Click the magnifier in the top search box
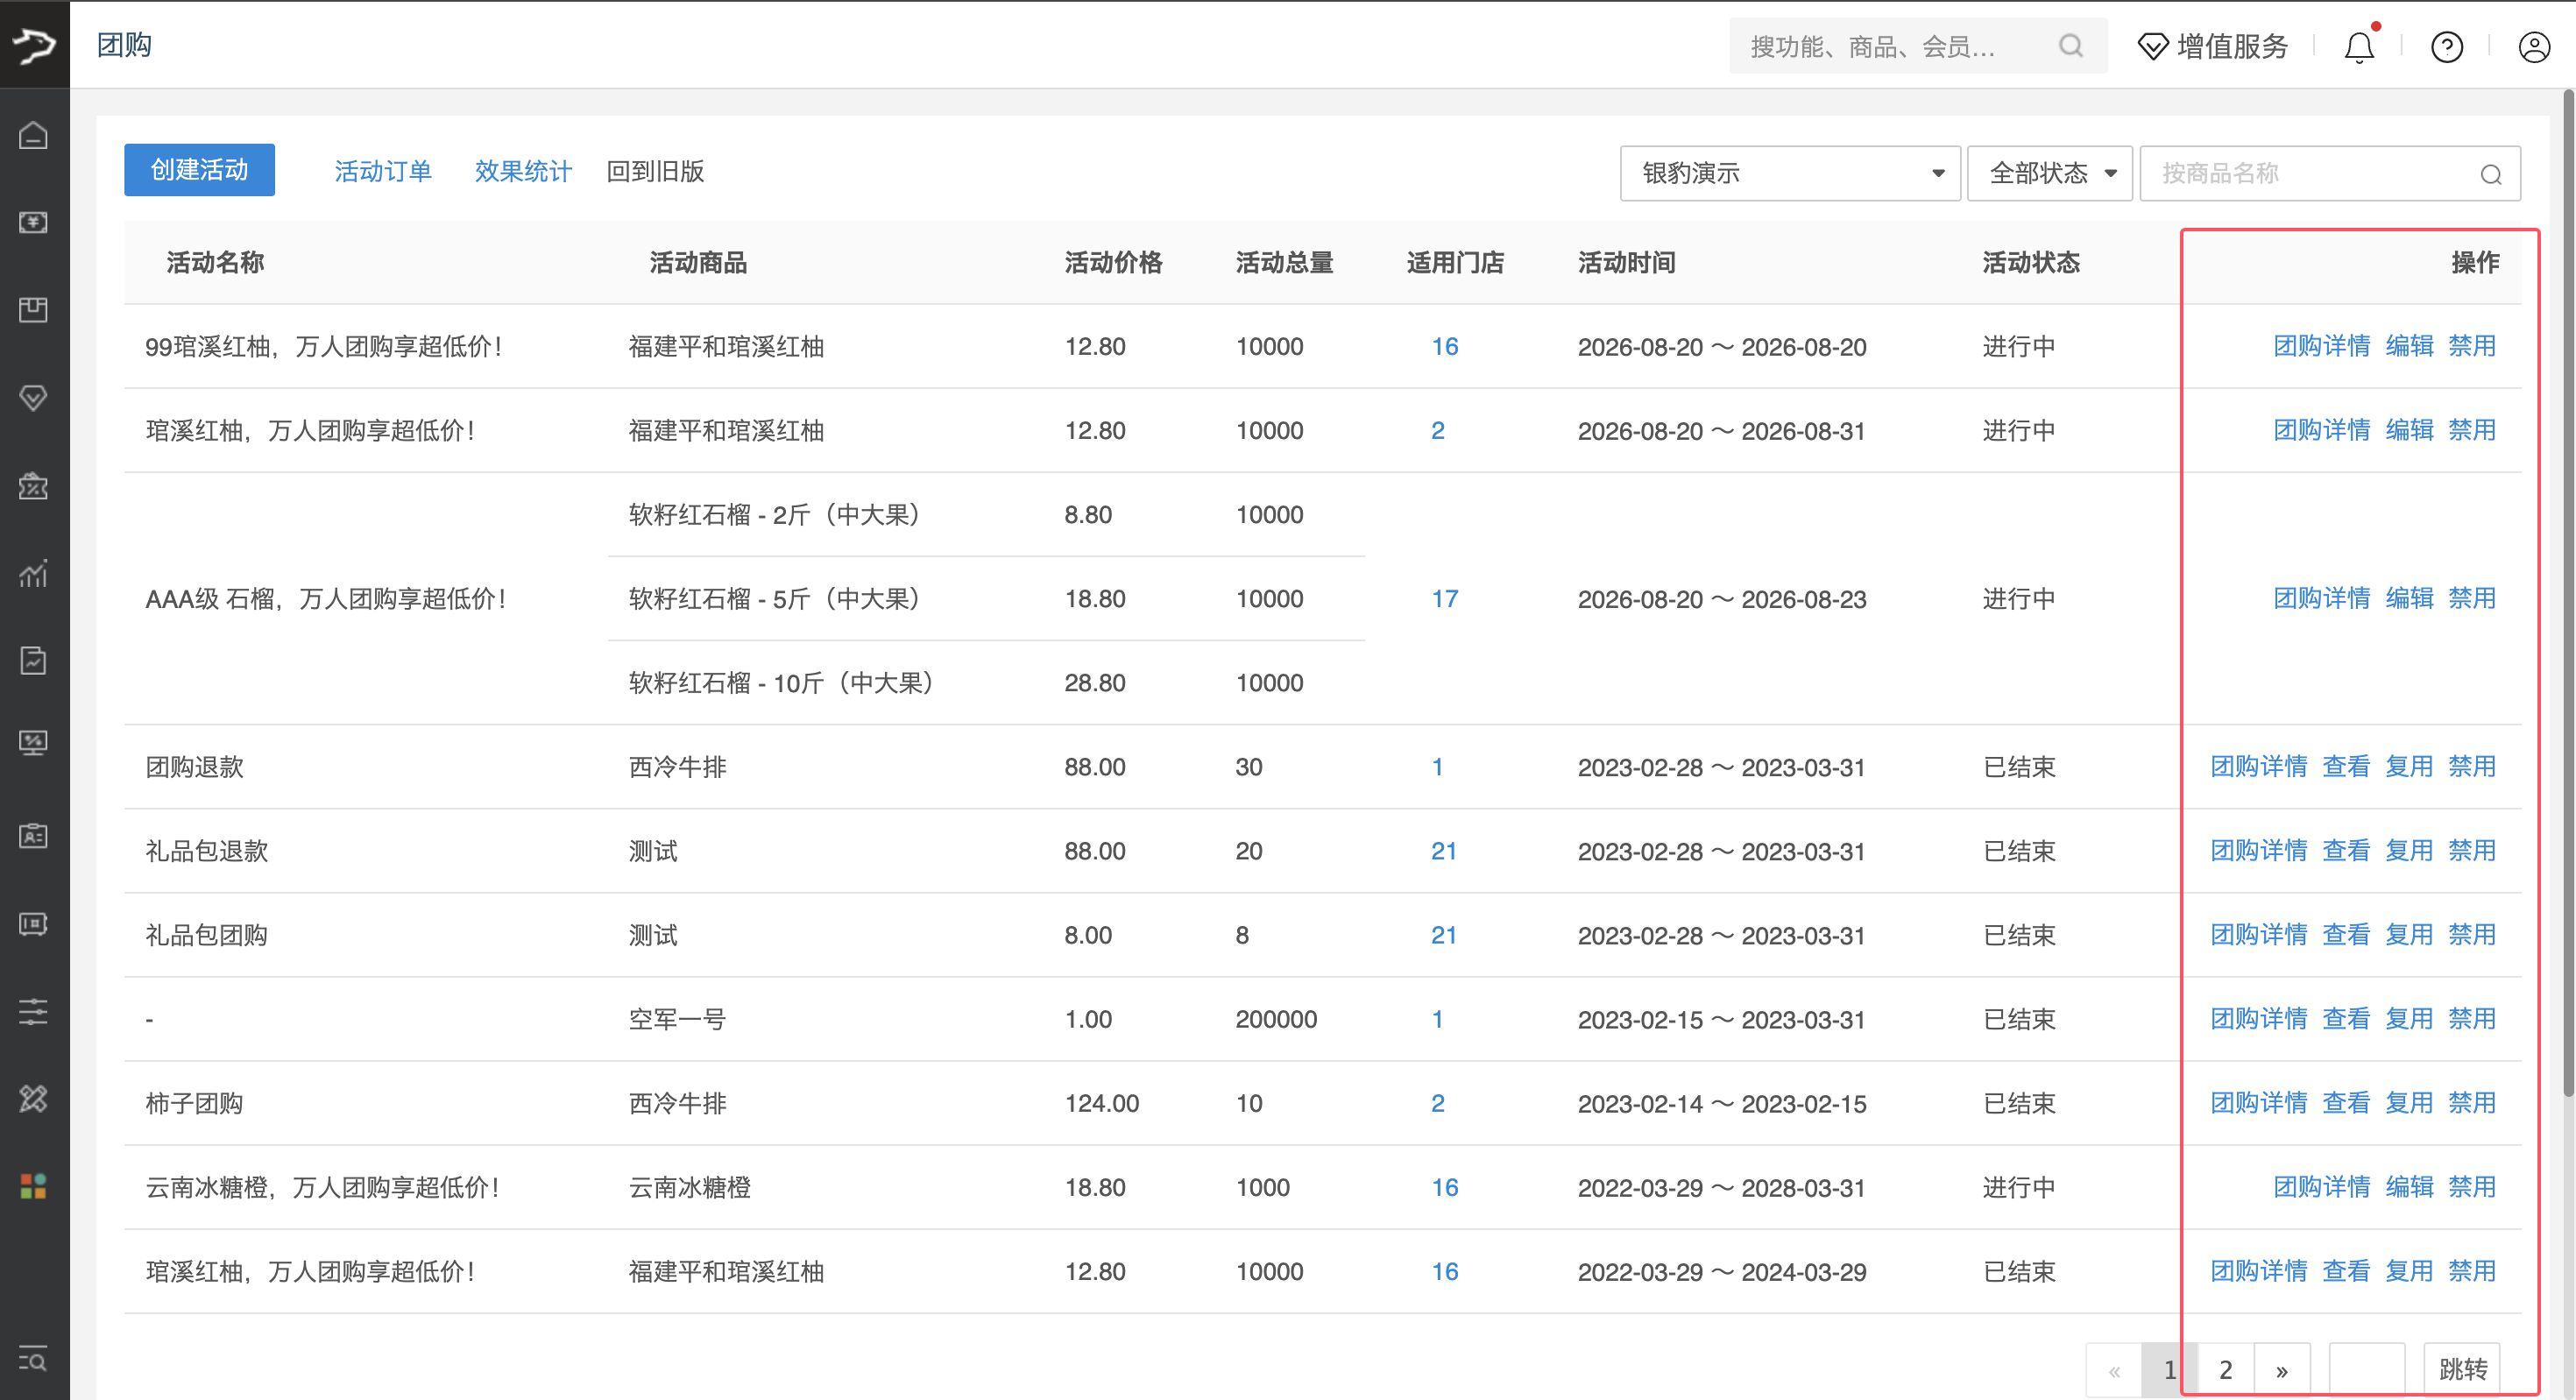Image resolution: width=2576 pixels, height=1400 pixels. click(2071, 46)
